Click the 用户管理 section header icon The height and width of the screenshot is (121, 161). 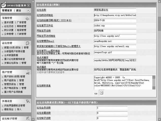click(28, 72)
